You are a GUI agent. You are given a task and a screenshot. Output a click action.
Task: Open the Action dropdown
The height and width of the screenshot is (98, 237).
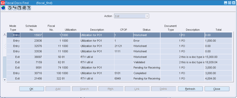(x=131, y=16)
